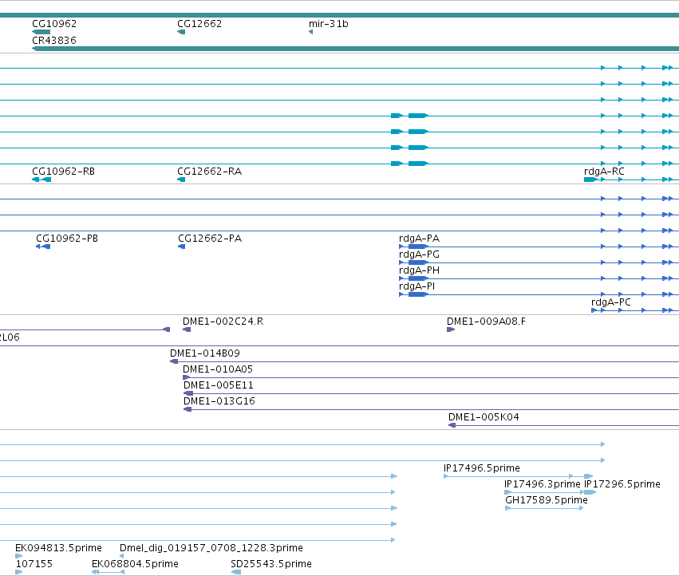Click the IP17496.5prime EST label
This screenshot has width=679, height=576.
point(482,468)
